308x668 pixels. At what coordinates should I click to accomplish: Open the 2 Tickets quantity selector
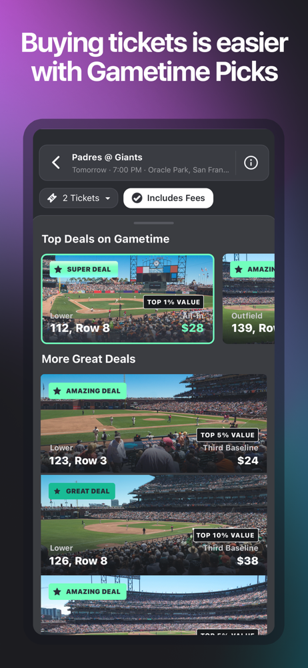78,198
